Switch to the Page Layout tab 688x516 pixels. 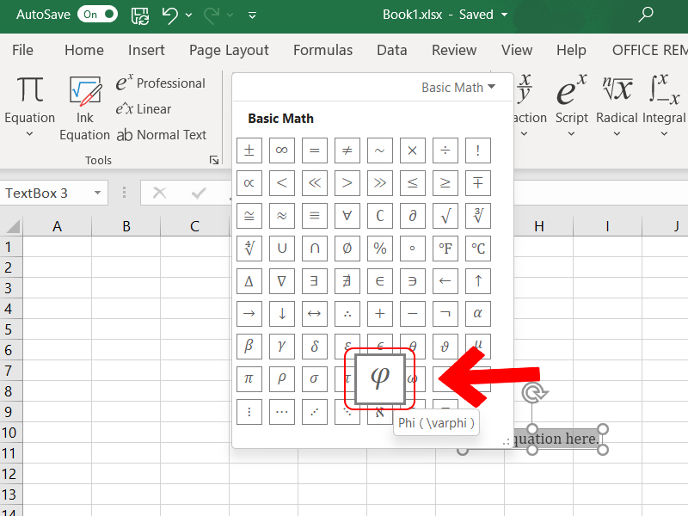pyautogui.click(x=229, y=50)
